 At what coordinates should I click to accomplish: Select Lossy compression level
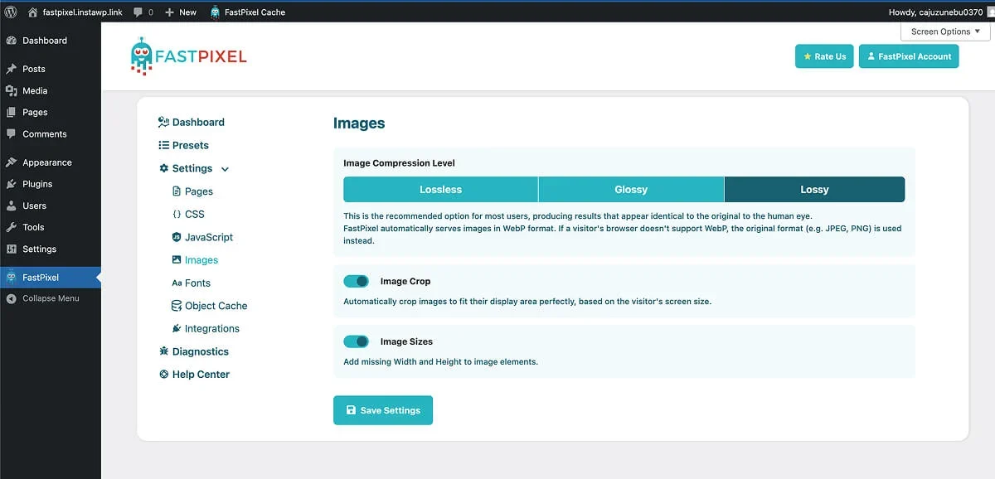click(814, 189)
